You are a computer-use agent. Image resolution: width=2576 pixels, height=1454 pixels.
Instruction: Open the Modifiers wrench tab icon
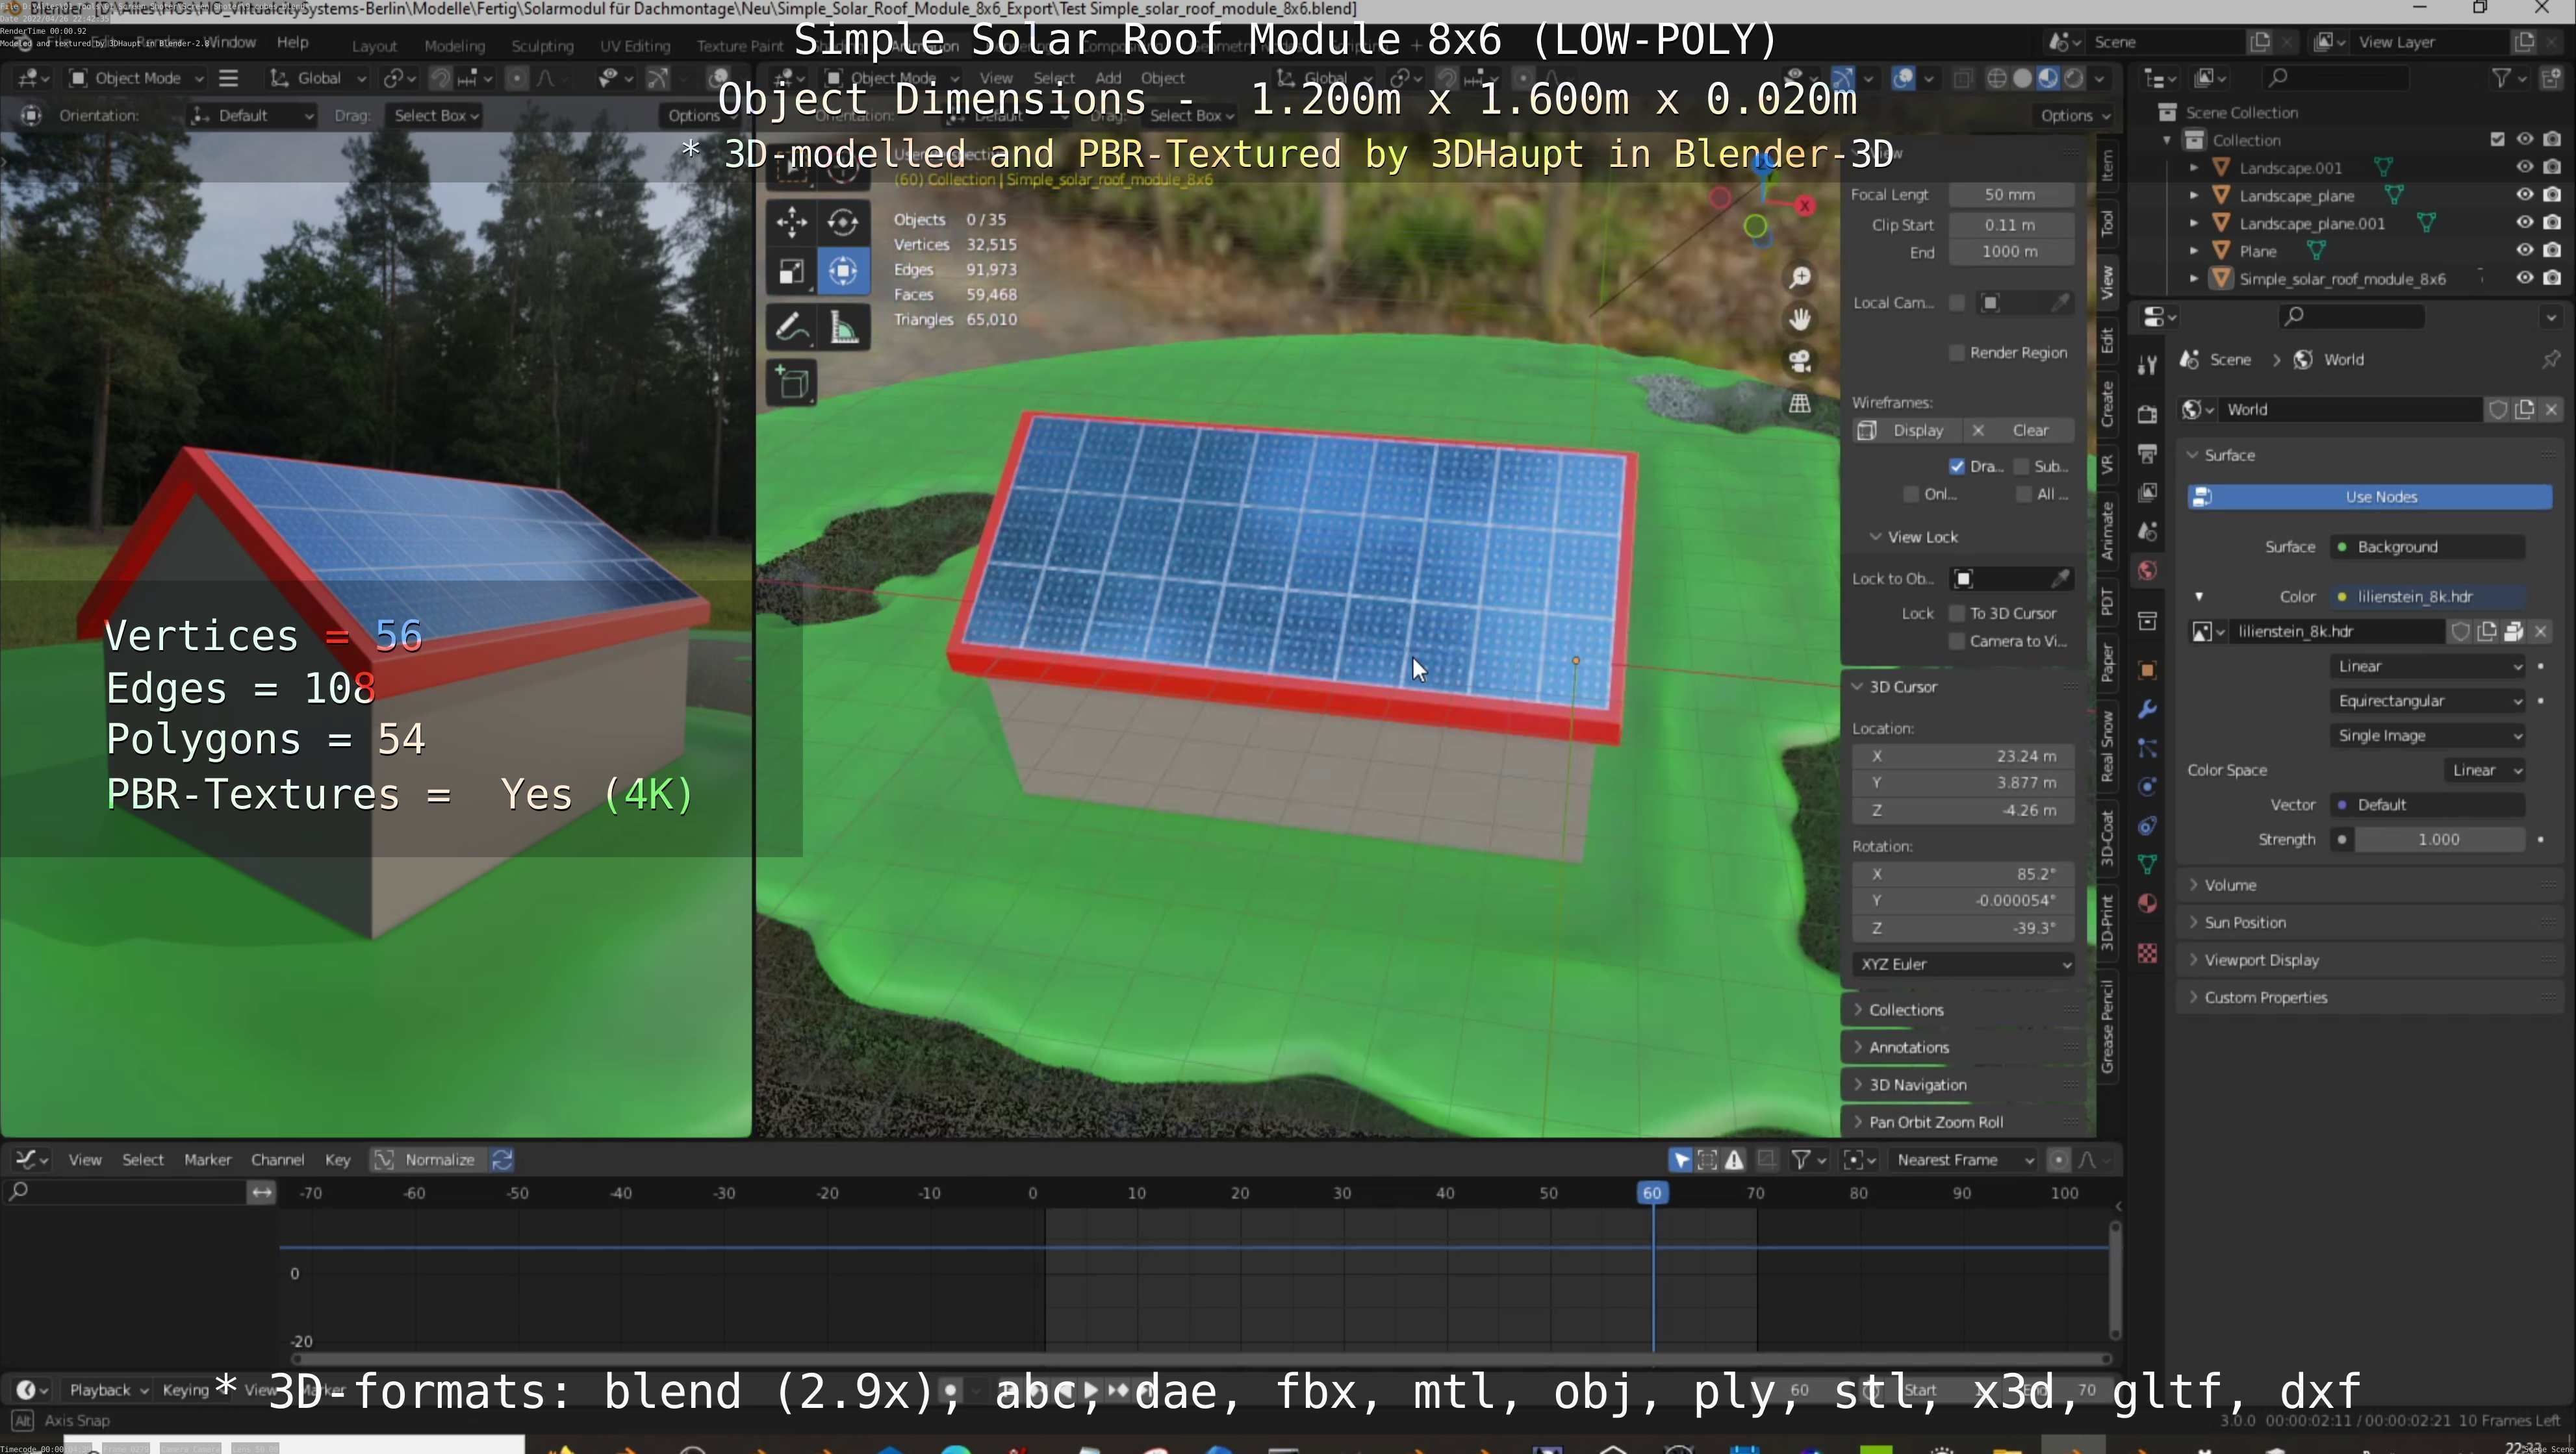pyautogui.click(x=2146, y=710)
